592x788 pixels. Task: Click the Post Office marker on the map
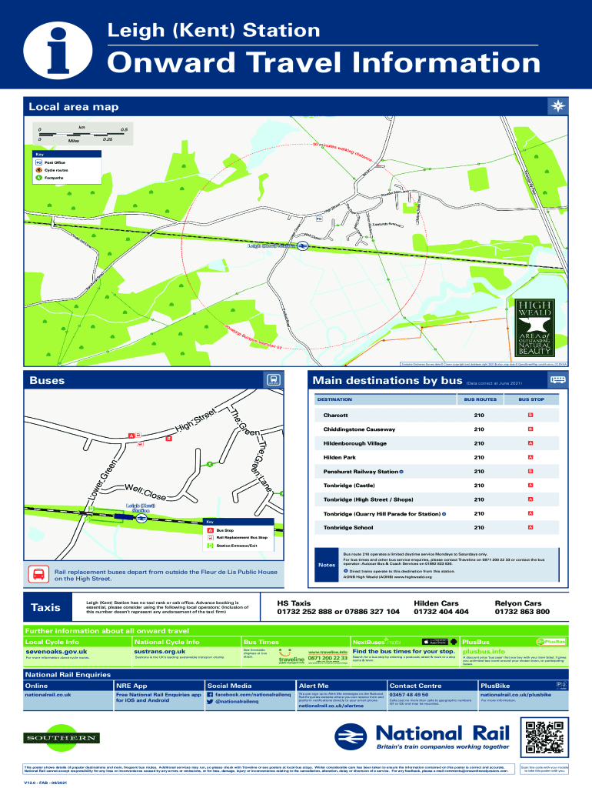point(318,217)
